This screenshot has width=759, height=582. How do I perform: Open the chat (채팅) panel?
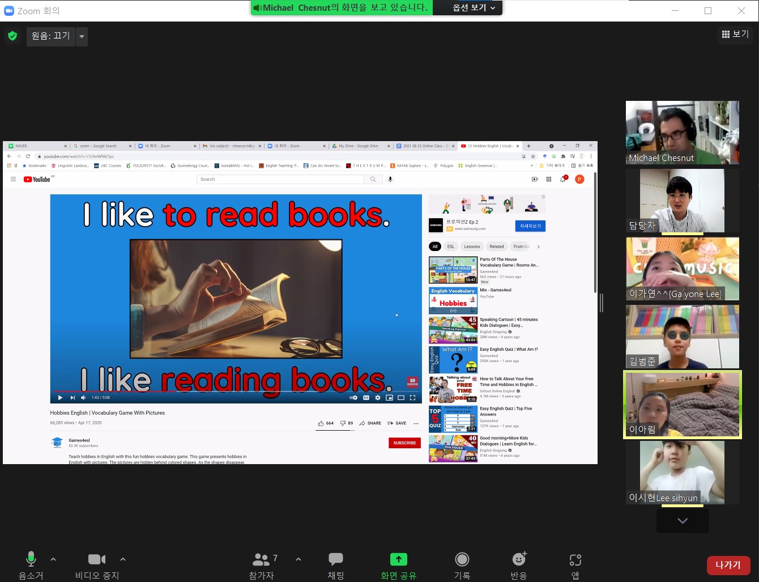pos(336,566)
